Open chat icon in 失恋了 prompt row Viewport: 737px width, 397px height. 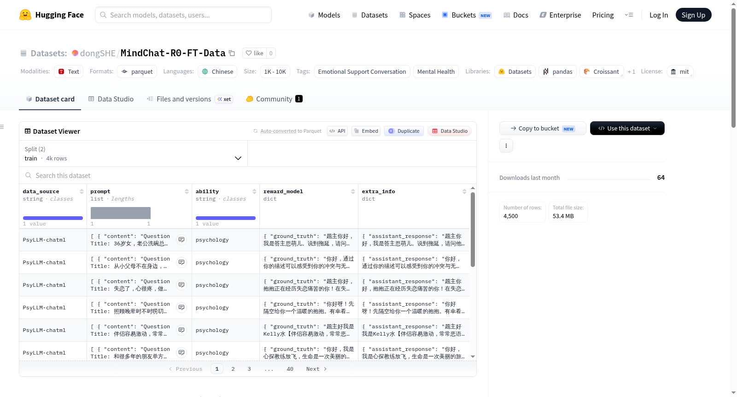pyautogui.click(x=181, y=285)
